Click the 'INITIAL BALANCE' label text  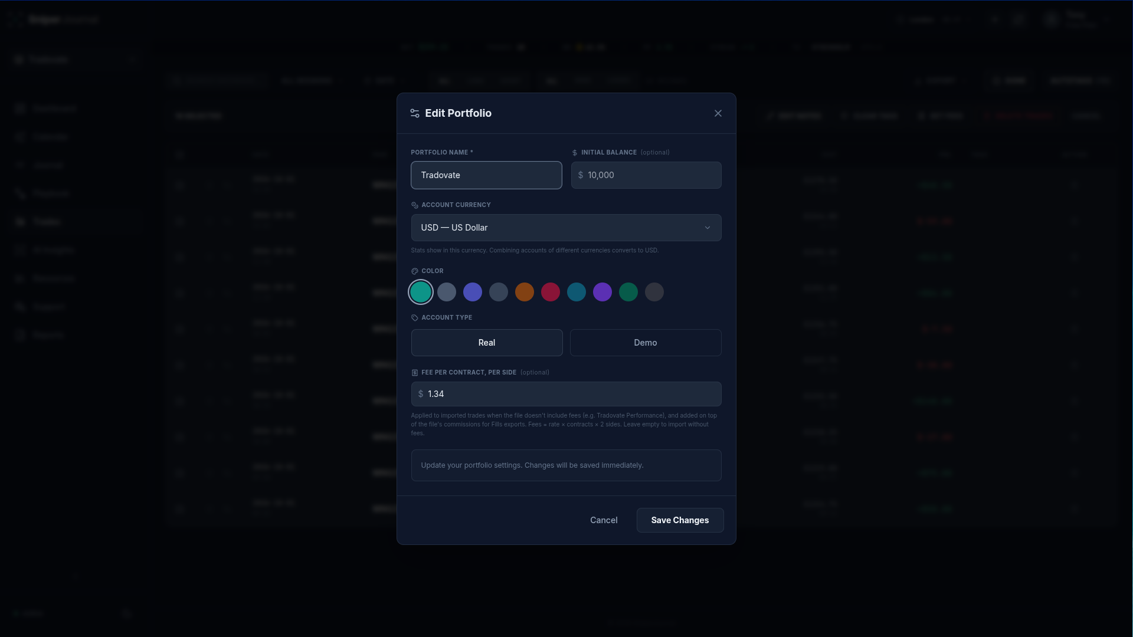609,152
